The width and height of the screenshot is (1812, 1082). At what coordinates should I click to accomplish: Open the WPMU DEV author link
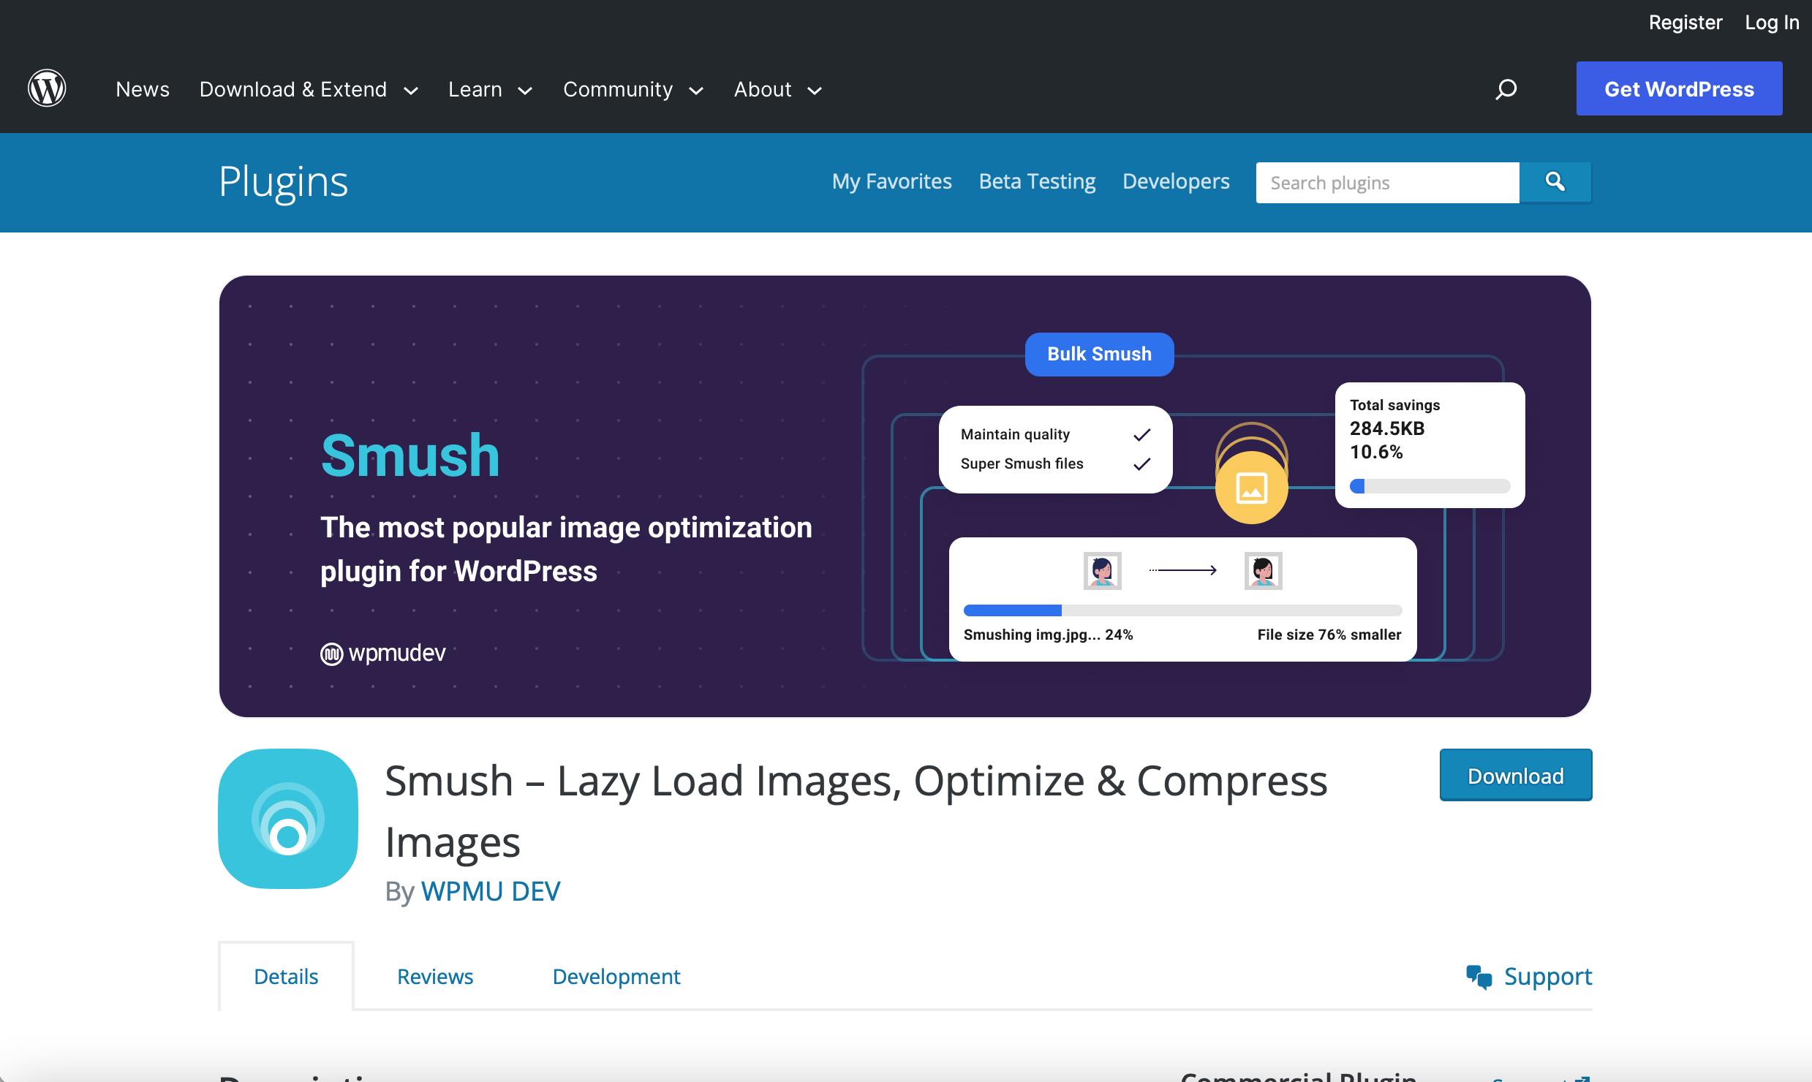[x=491, y=891]
